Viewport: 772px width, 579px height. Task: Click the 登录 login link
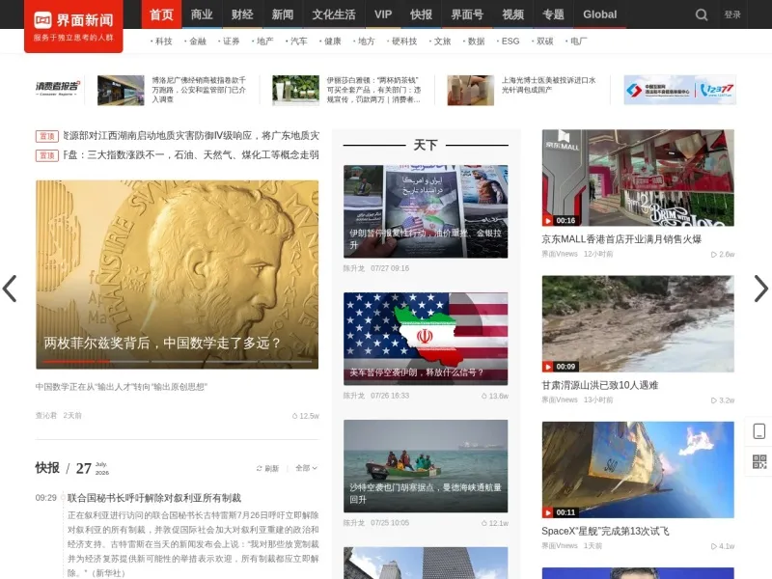(732, 14)
